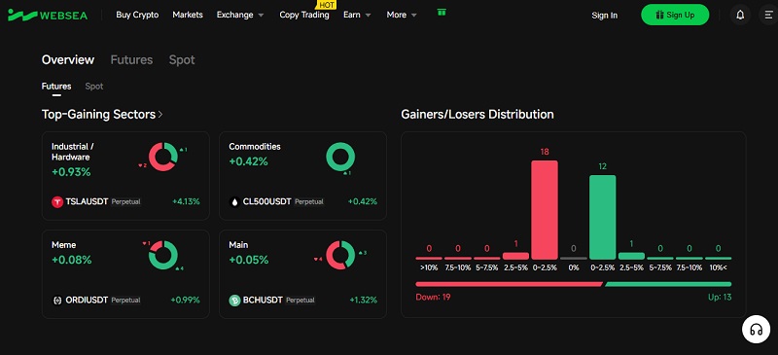Select the small Spot sub-tab
The image size is (778, 355).
[x=93, y=87]
